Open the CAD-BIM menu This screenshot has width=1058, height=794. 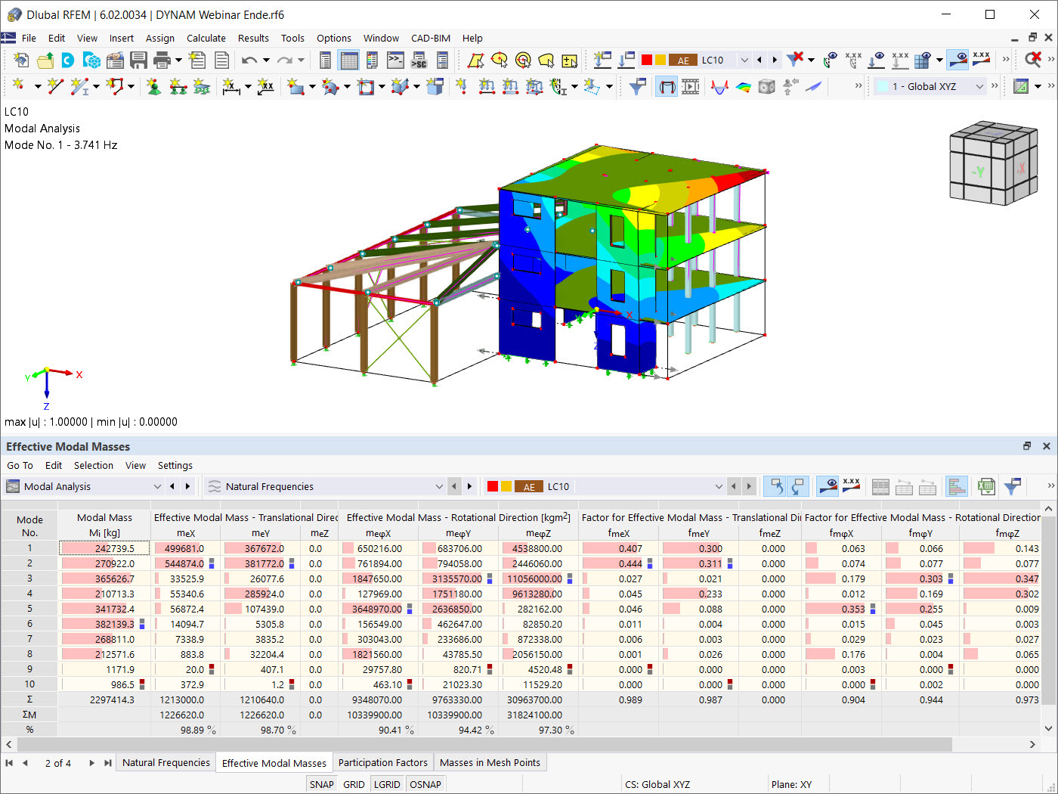431,38
